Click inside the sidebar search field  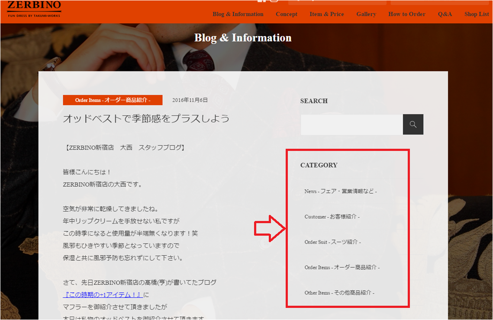point(351,125)
